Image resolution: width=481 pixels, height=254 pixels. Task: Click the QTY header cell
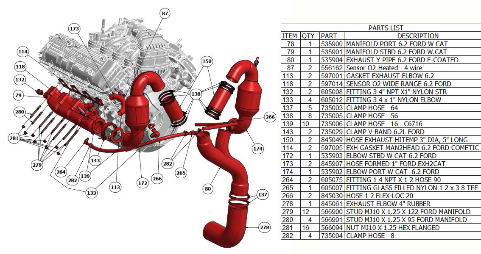[x=308, y=36]
